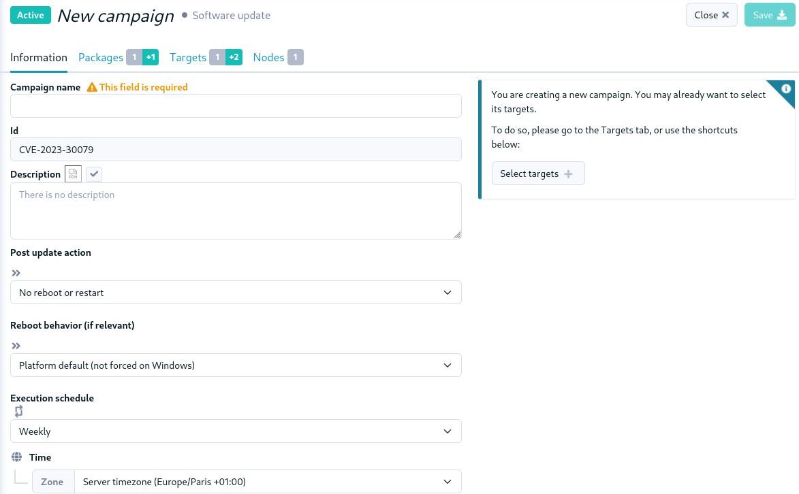Click the checkmark icon next to Description
Image resolution: width=799 pixels, height=494 pixels.
[x=93, y=174]
